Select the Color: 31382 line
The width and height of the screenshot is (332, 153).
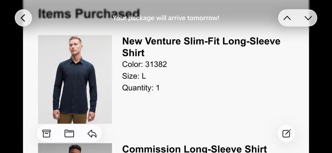coord(145,64)
